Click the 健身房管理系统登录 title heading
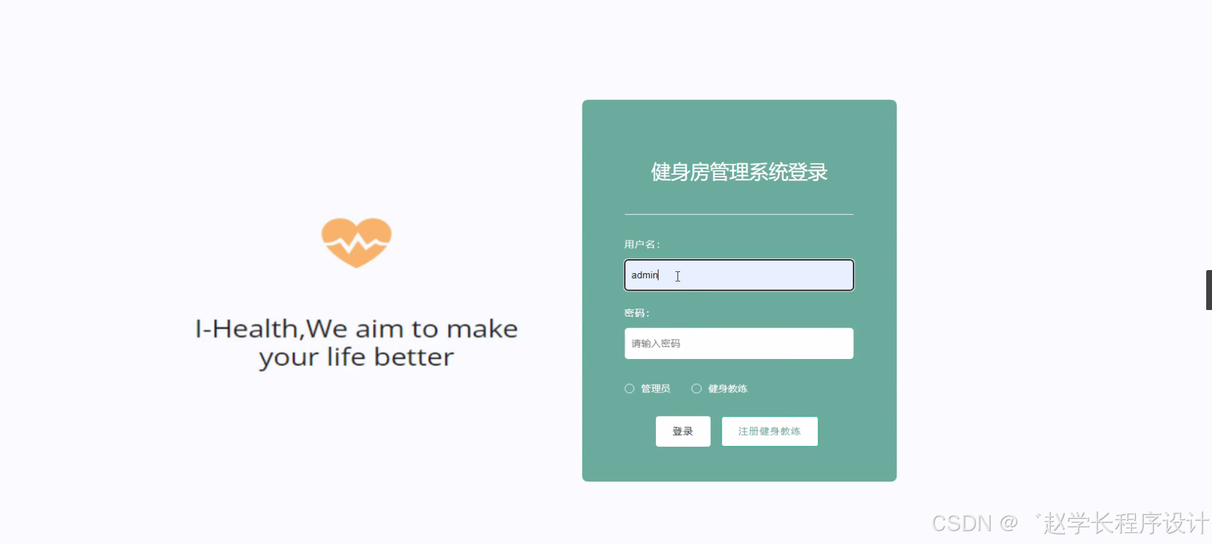Screen dimensions: 1212x544 click(x=739, y=172)
